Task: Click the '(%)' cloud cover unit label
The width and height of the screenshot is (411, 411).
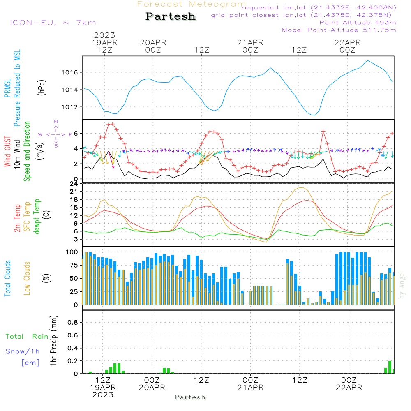Action: click(x=46, y=278)
